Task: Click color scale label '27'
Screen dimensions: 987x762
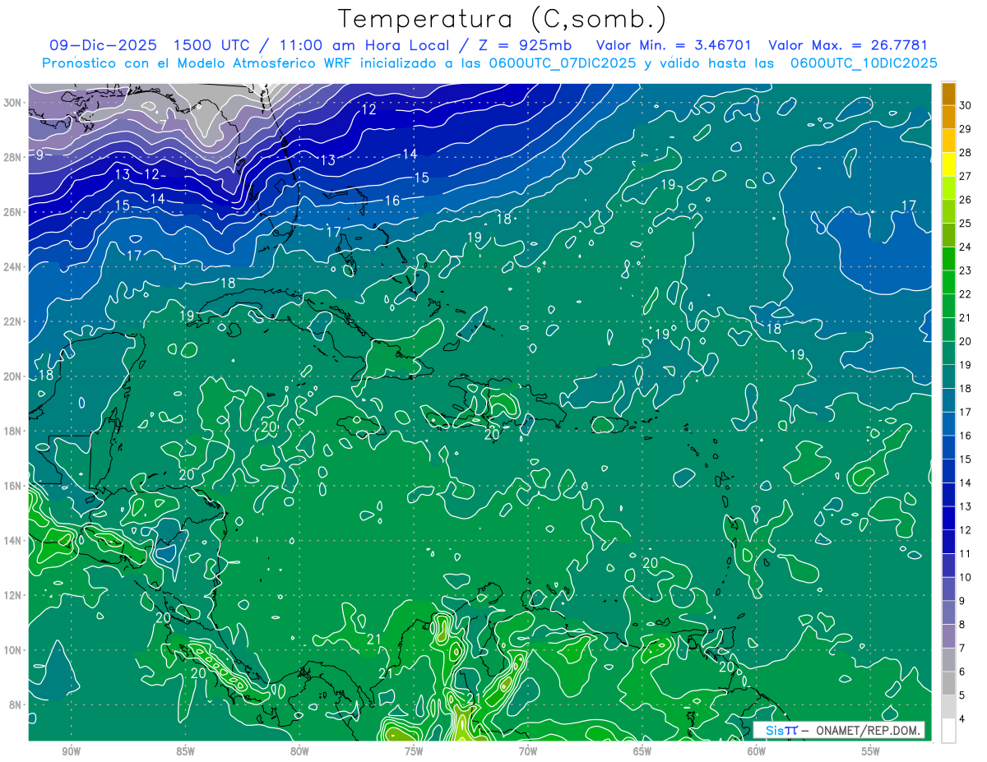Action: tap(966, 176)
